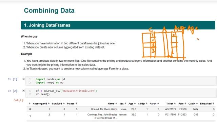Click the 'Embarked' column header text
Viewport: 217px width, 122px height.
point(206,104)
